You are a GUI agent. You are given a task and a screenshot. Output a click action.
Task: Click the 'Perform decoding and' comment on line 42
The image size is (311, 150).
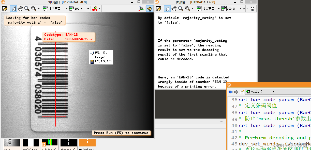click(275, 138)
